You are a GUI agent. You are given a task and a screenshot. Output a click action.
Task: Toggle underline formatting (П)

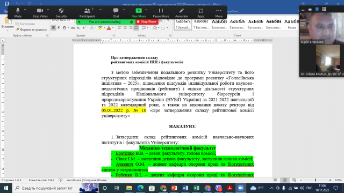click(64, 28)
